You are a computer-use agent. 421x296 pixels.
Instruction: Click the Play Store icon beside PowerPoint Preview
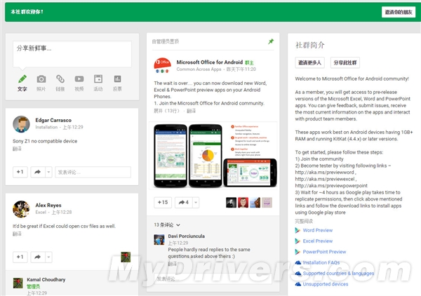click(x=298, y=252)
